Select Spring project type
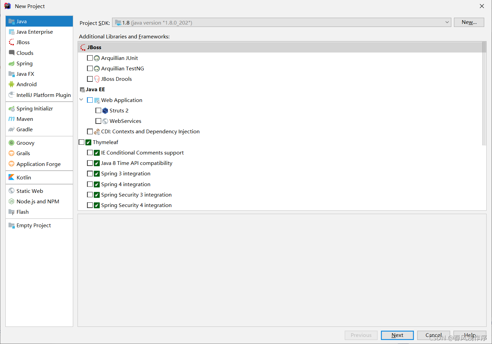492x344 pixels. point(39,64)
